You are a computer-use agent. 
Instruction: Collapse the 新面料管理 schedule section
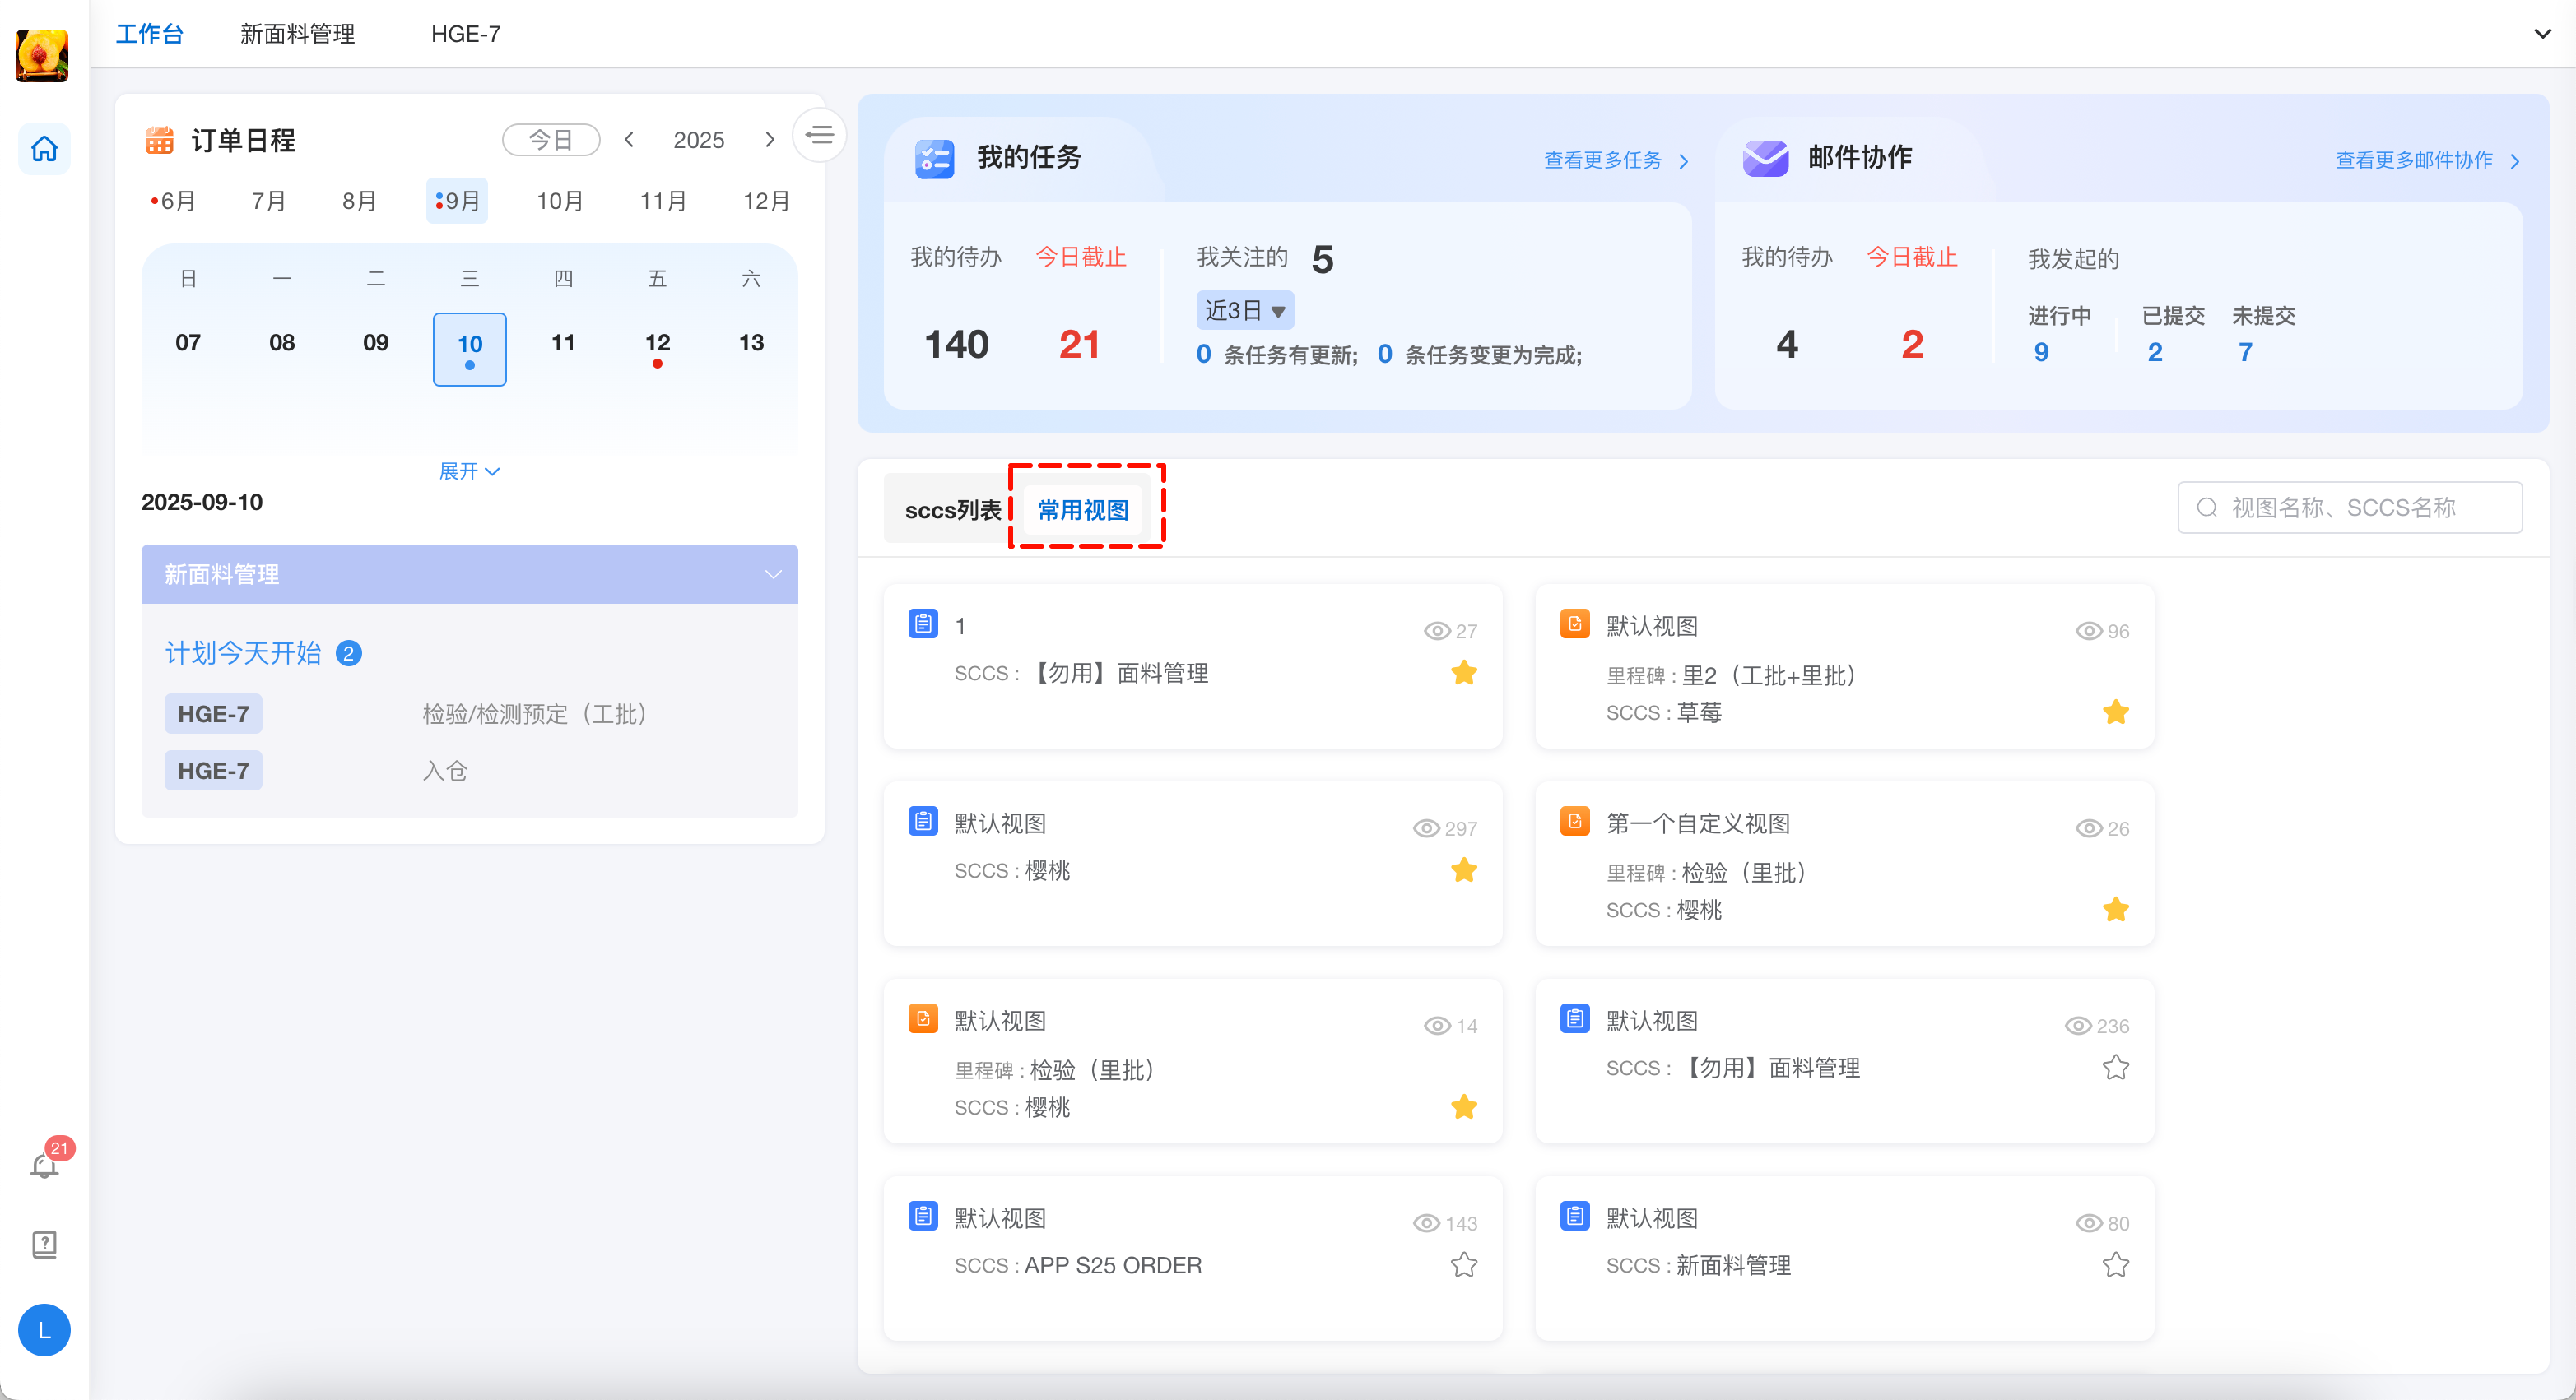coord(772,575)
